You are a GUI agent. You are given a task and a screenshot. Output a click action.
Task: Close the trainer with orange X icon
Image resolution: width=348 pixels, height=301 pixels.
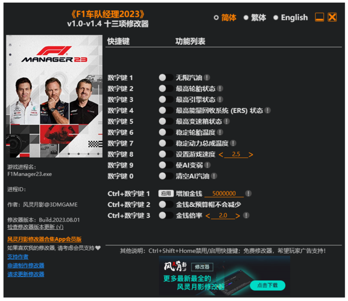coord(332,17)
